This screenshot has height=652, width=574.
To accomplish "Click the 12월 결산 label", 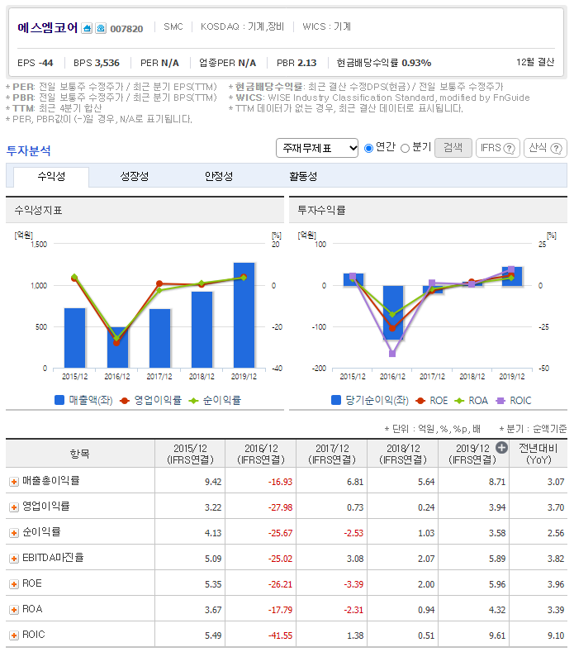I will [x=535, y=62].
